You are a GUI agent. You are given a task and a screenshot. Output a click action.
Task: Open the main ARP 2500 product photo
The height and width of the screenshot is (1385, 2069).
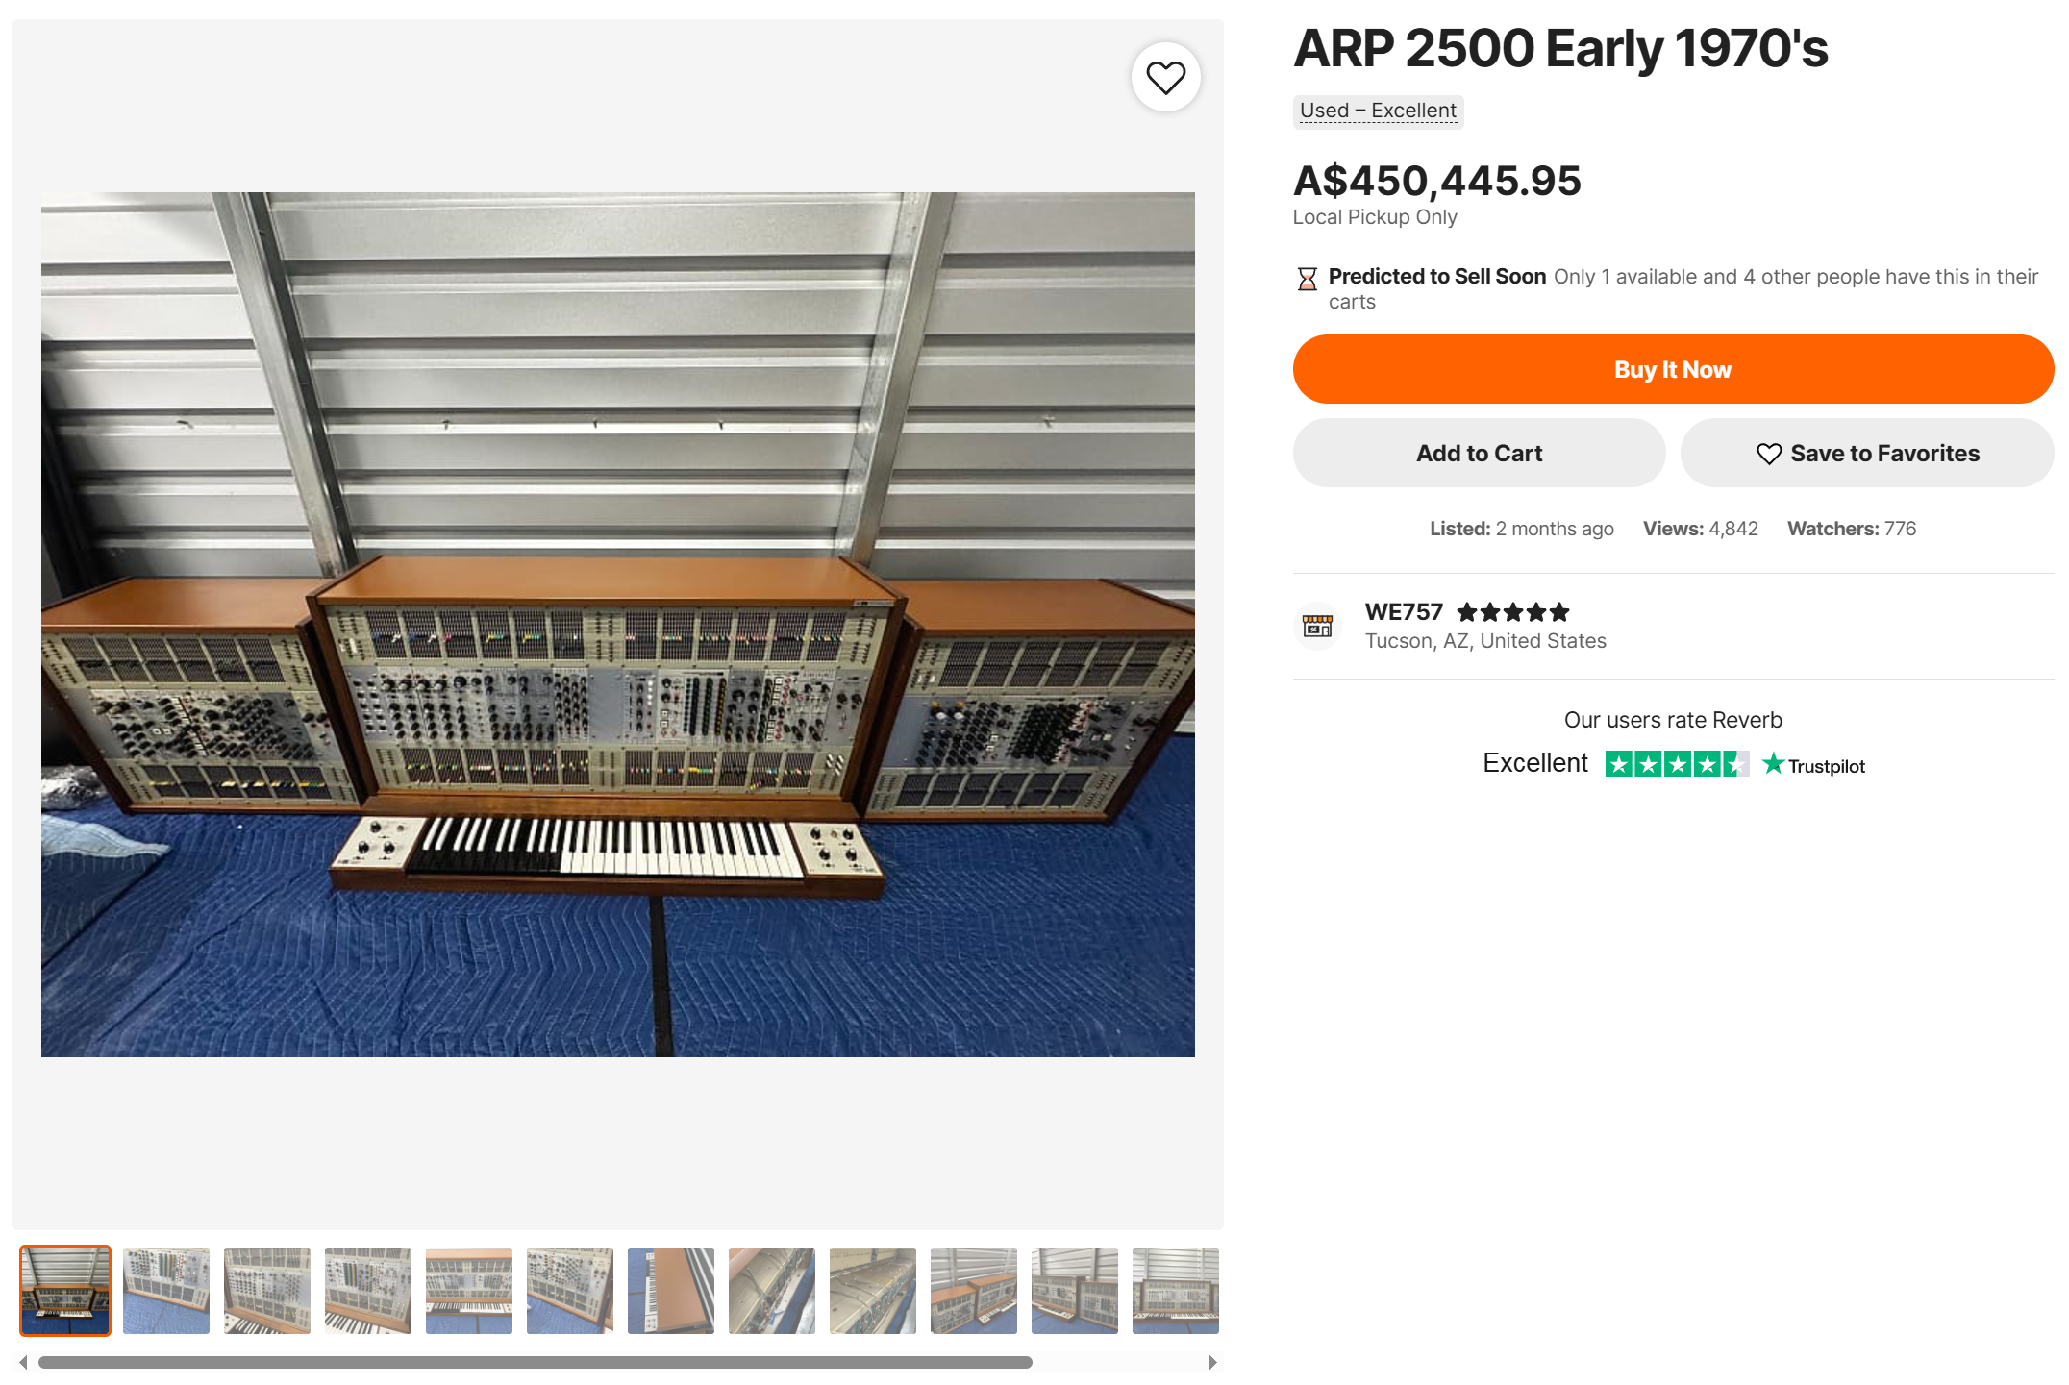(617, 625)
